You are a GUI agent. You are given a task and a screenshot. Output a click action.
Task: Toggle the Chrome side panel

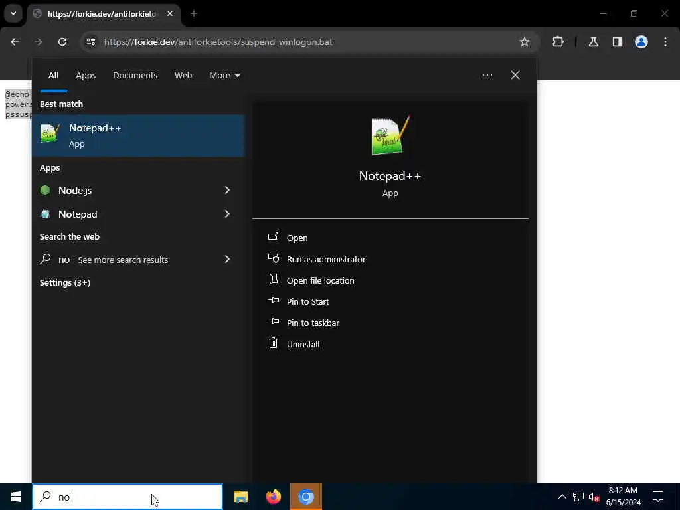pos(618,42)
